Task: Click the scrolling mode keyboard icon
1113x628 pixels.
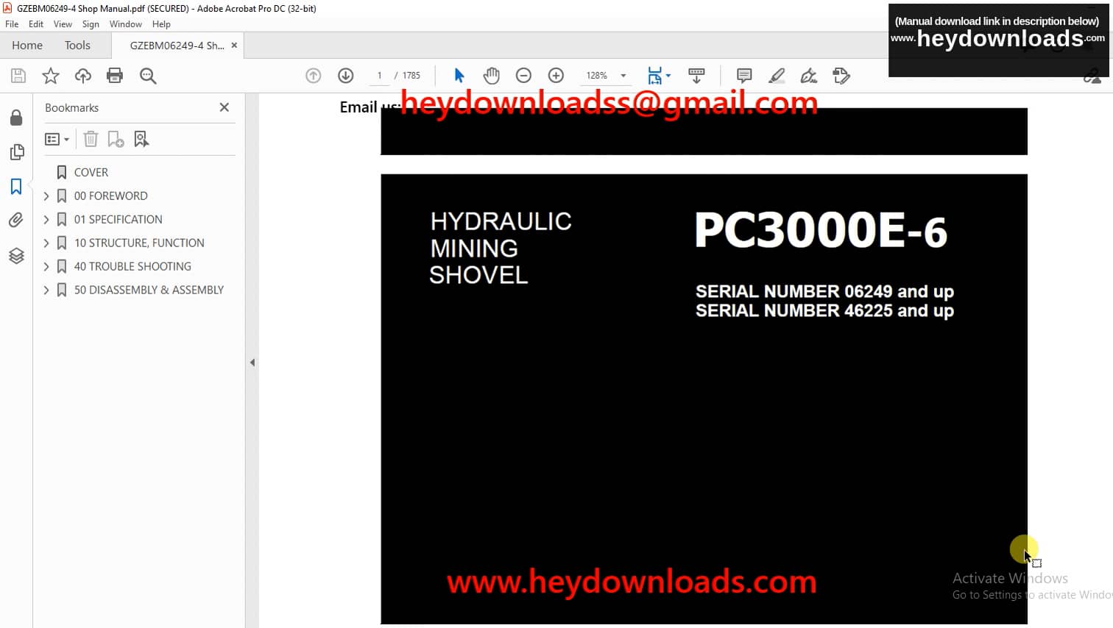Action: (x=696, y=76)
